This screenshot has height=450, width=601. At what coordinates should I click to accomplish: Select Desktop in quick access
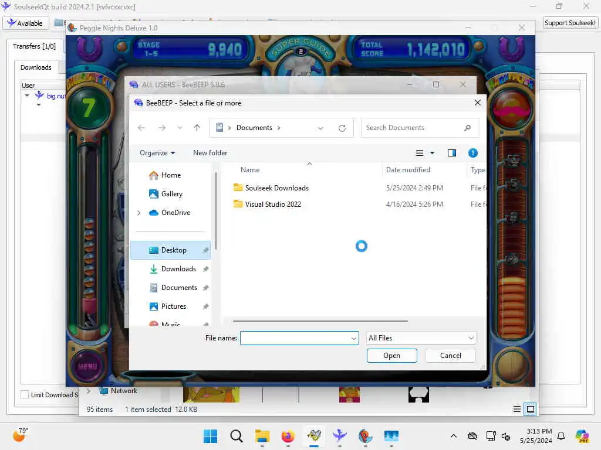[x=171, y=250]
